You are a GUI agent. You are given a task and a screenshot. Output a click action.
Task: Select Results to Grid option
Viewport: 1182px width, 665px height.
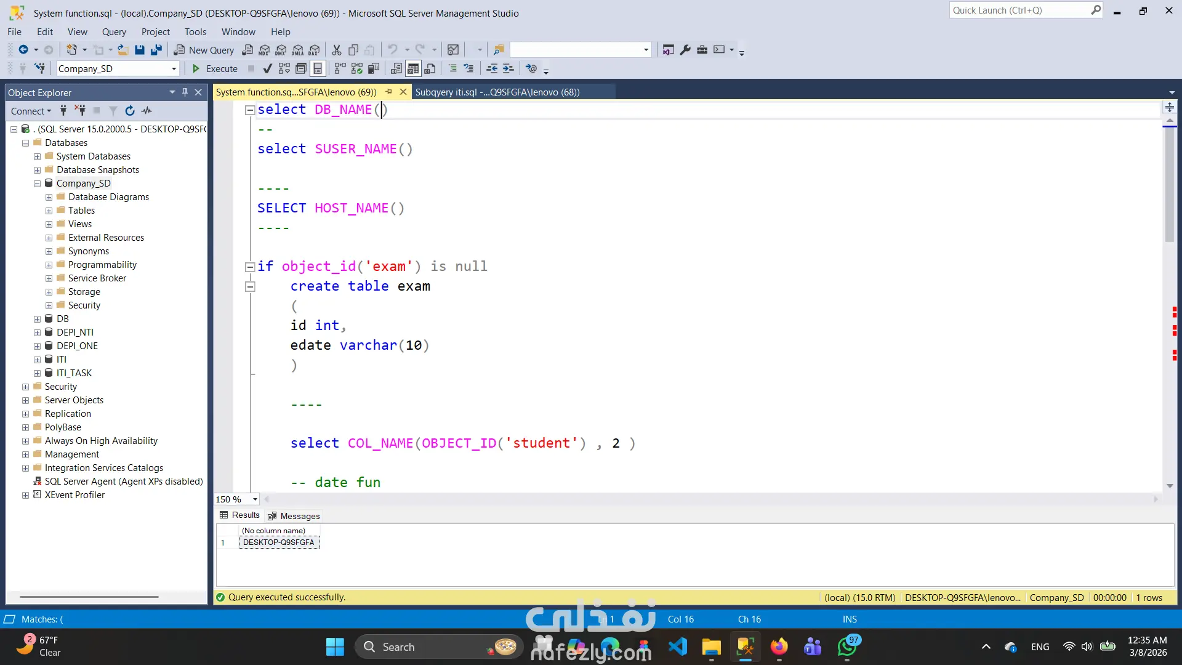(x=413, y=68)
